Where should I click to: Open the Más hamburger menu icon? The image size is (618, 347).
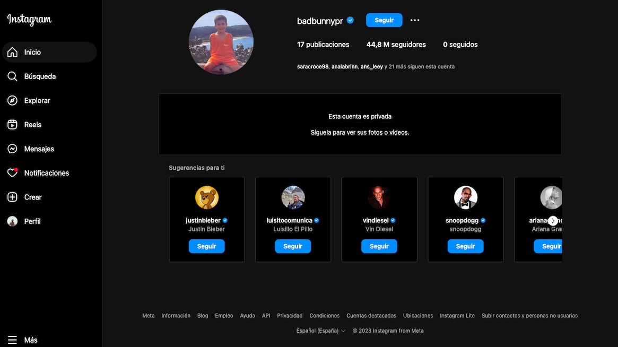tap(12, 340)
